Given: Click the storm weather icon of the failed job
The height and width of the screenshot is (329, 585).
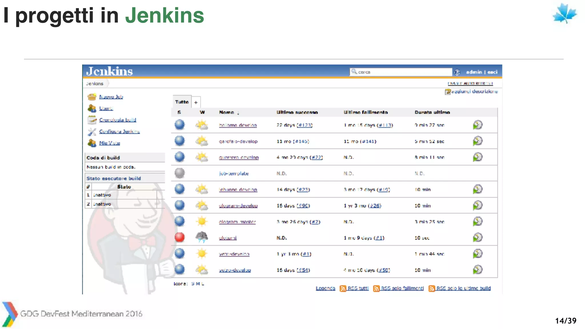Looking at the screenshot, I should pyautogui.click(x=202, y=237).
